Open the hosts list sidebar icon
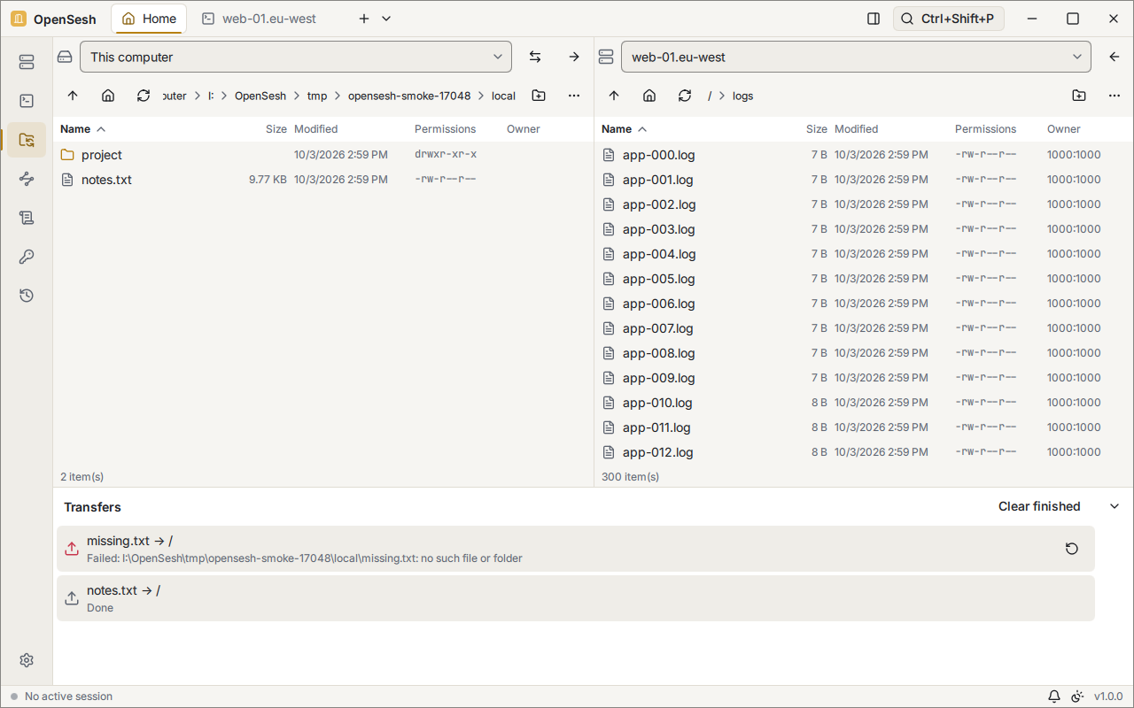This screenshot has height=708, width=1134. [x=27, y=62]
